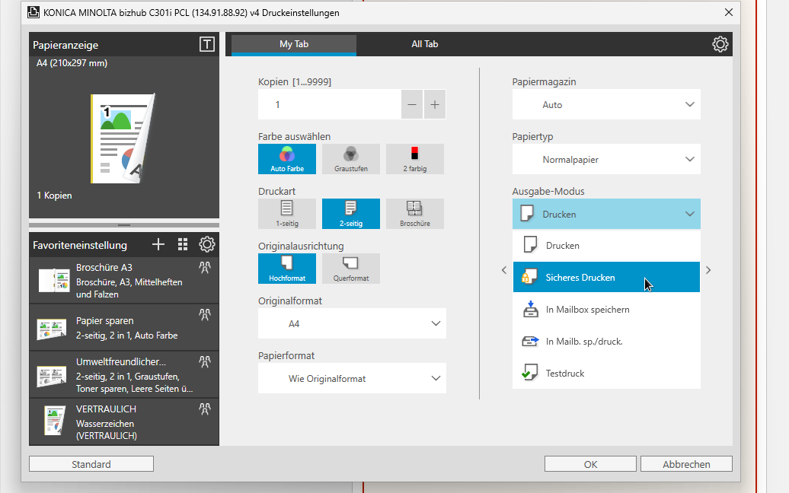Select Auto Farbe color mode
789x493 pixels.
[286, 159]
